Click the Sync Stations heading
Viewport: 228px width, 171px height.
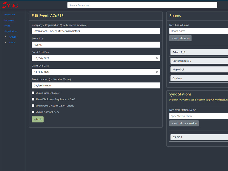(180, 94)
